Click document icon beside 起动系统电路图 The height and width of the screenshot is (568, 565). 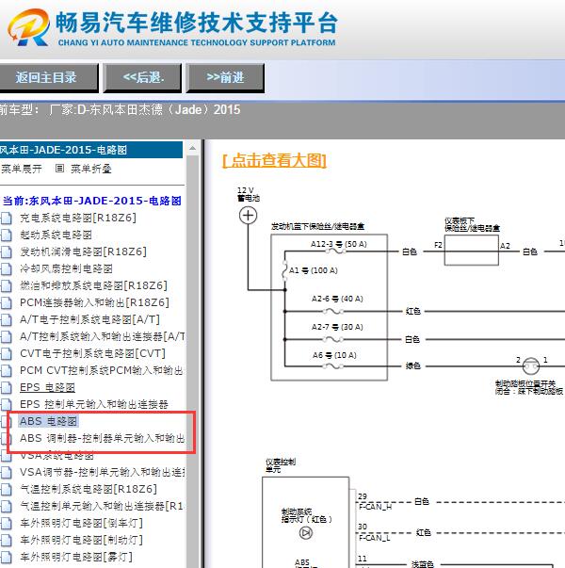(7, 235)
